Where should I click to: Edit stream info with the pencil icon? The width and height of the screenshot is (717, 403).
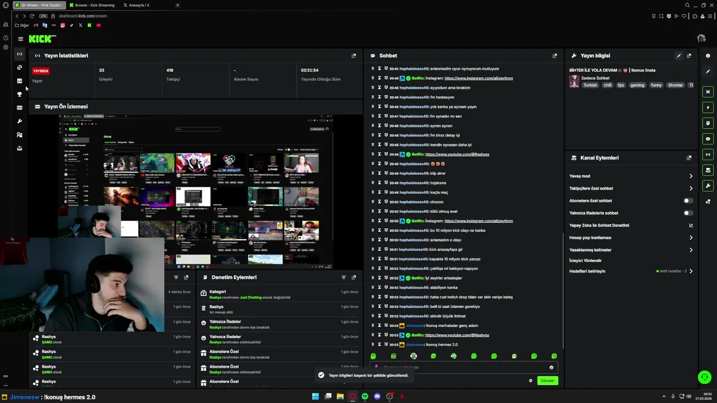[678, 55]
